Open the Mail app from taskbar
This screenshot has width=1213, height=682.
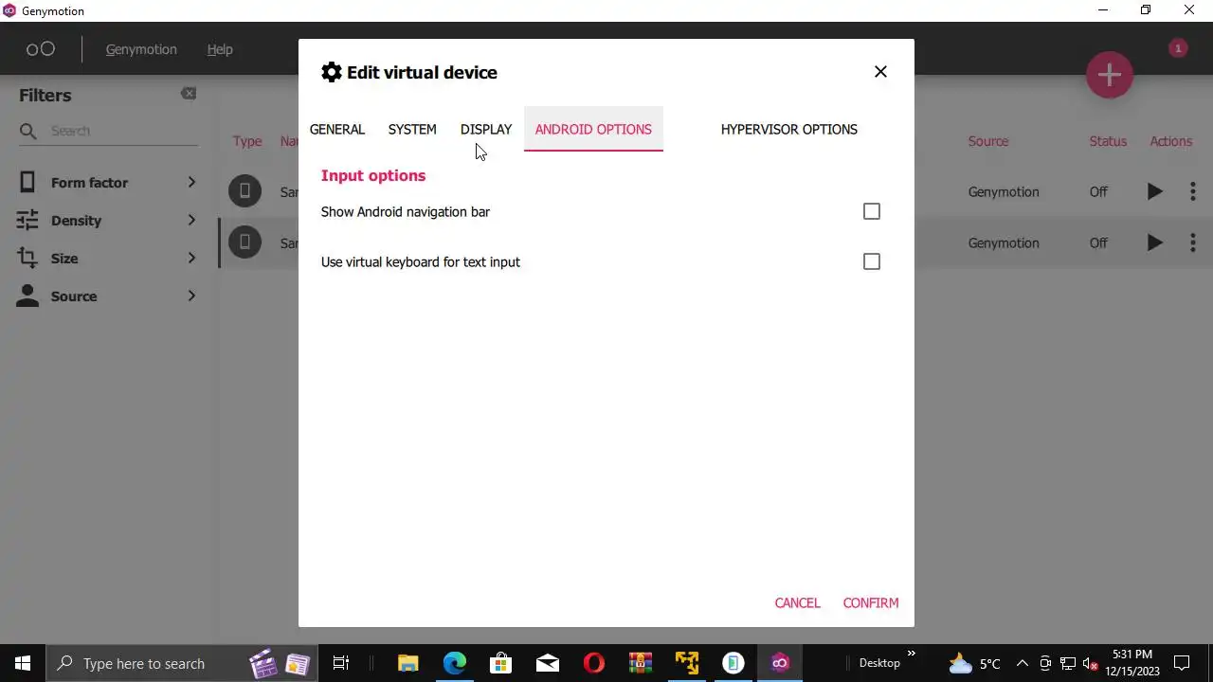click(x=548, y=663)
